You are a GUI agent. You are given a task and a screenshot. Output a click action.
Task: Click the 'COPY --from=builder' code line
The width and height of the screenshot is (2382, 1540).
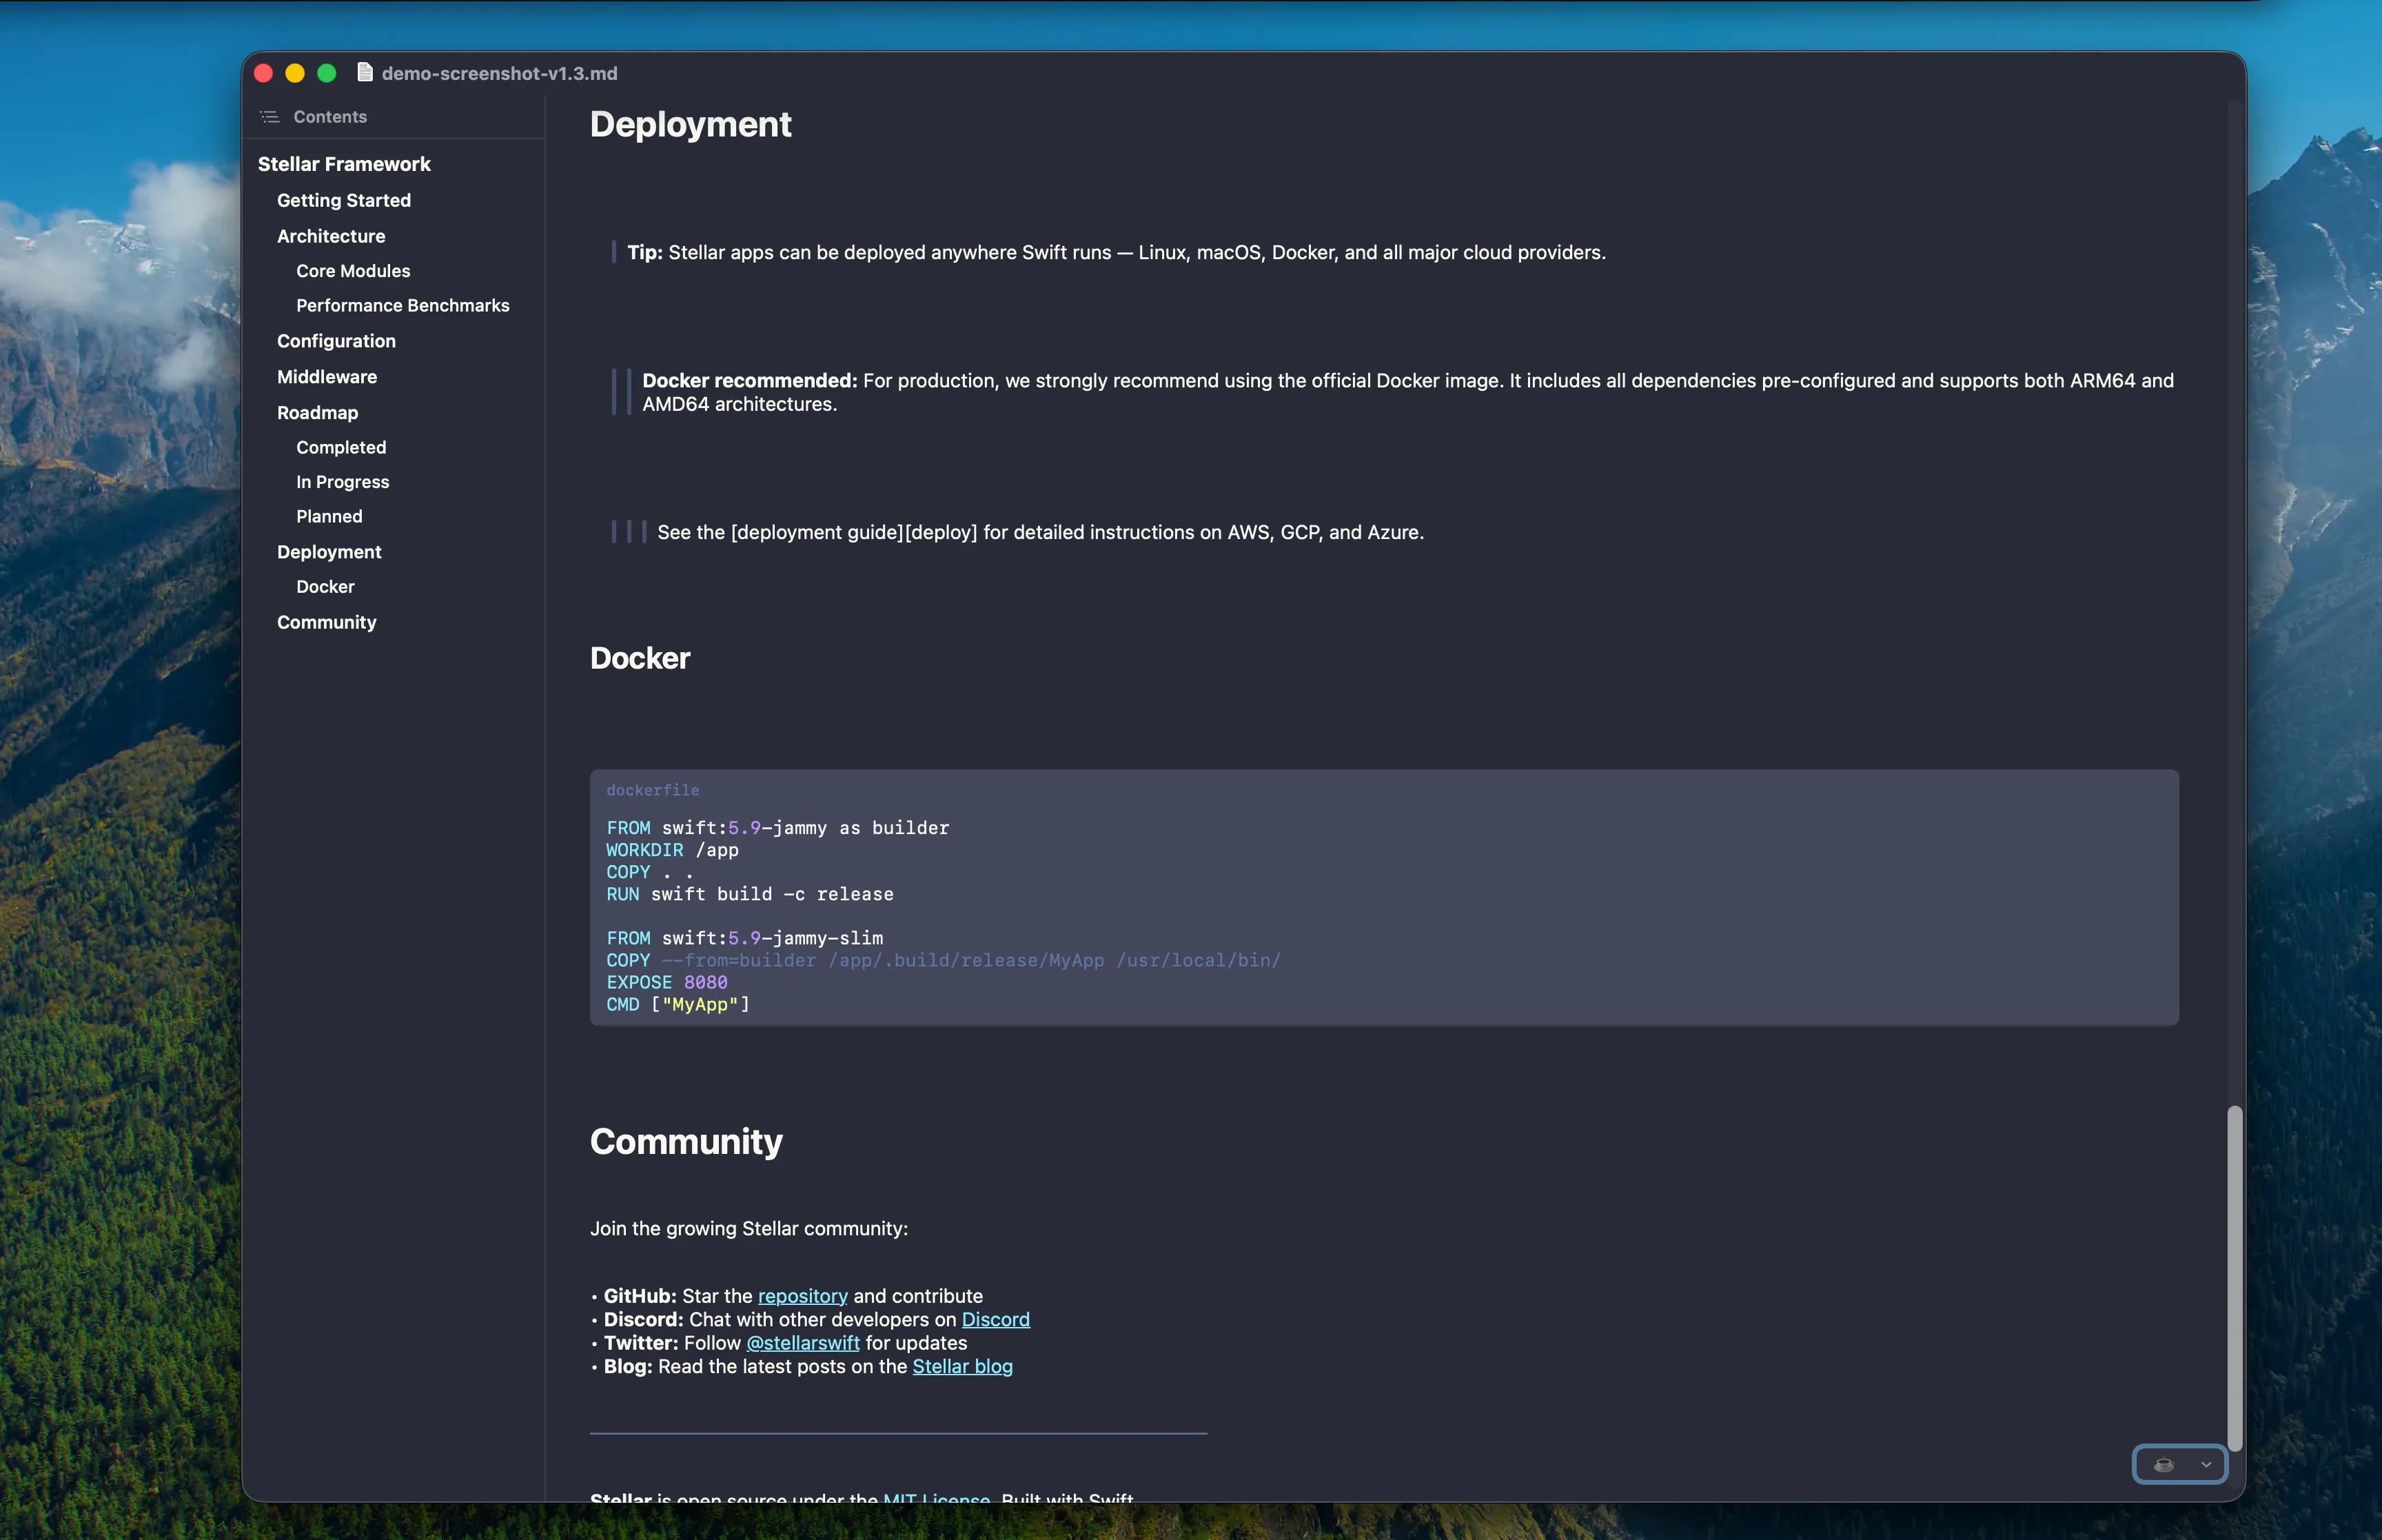point(944,960)
